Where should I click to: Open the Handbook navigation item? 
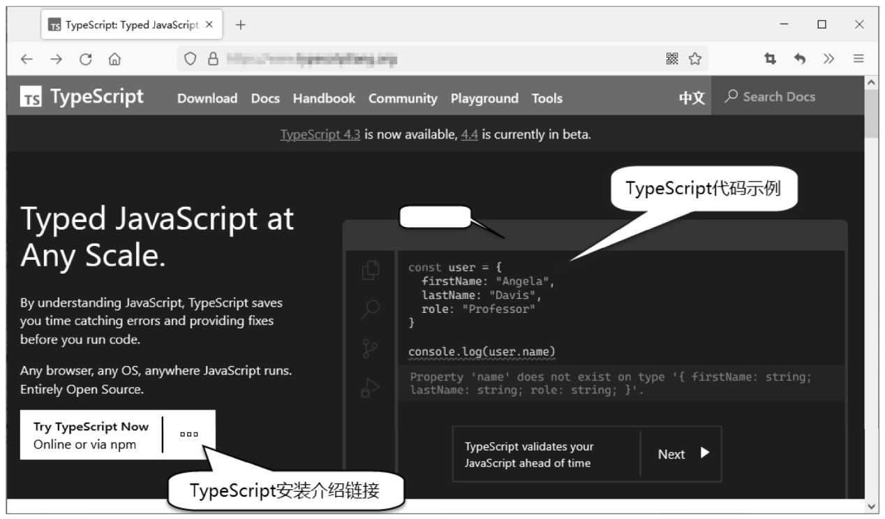[324, 98]
